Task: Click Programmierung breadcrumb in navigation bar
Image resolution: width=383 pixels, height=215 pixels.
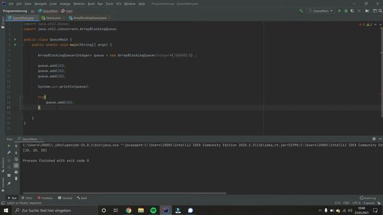Action: tap(15, 11)
